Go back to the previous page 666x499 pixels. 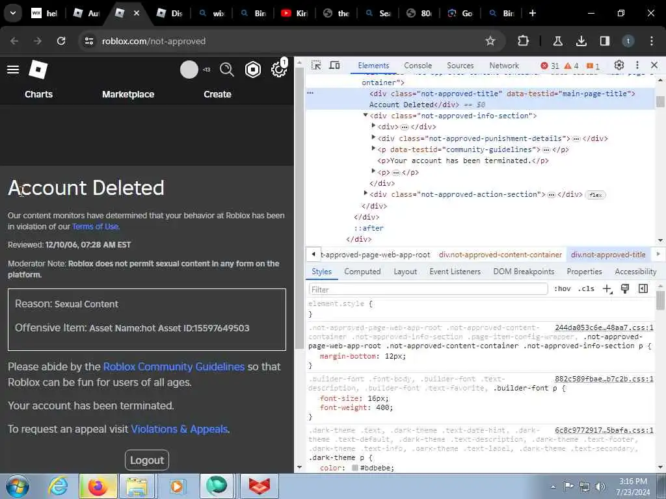[x=14, y=41]
